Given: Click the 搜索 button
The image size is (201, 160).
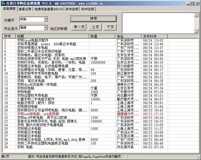Looking at the screenshot, I should pos(93,19).
